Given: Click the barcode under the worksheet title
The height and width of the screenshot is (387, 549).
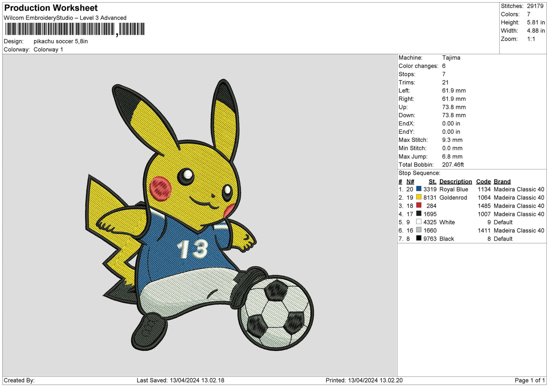Looking at the screenshot, I should [x=75, y=29].
